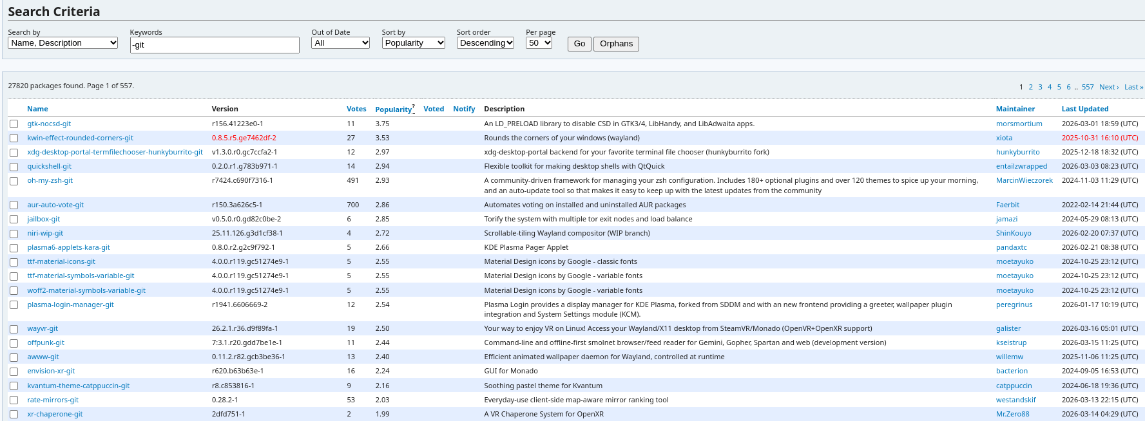Jump to the Last results page
This screenshot has width=1145, height=421.
tap(1133, 88)
